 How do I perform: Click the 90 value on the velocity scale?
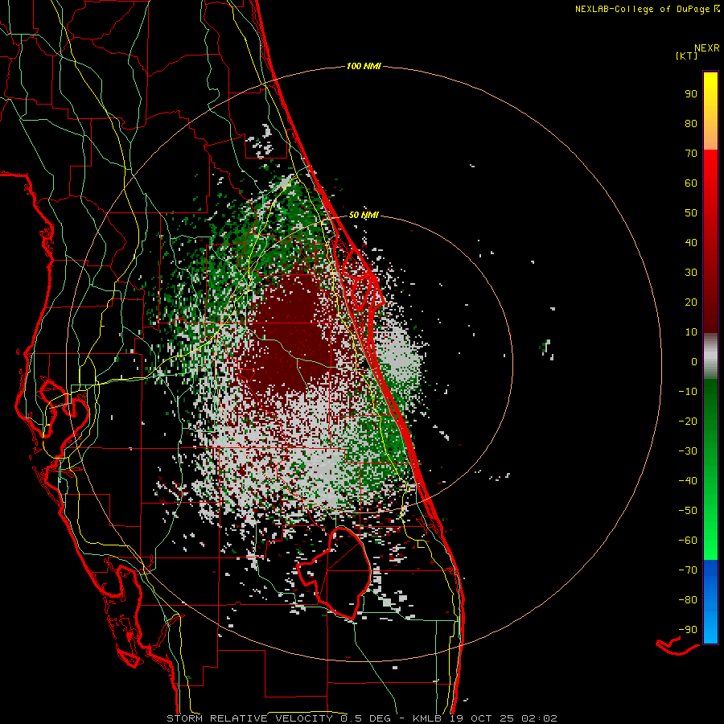point(691,94)
